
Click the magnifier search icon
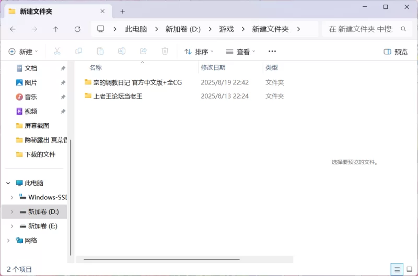[x=403, y=29]
